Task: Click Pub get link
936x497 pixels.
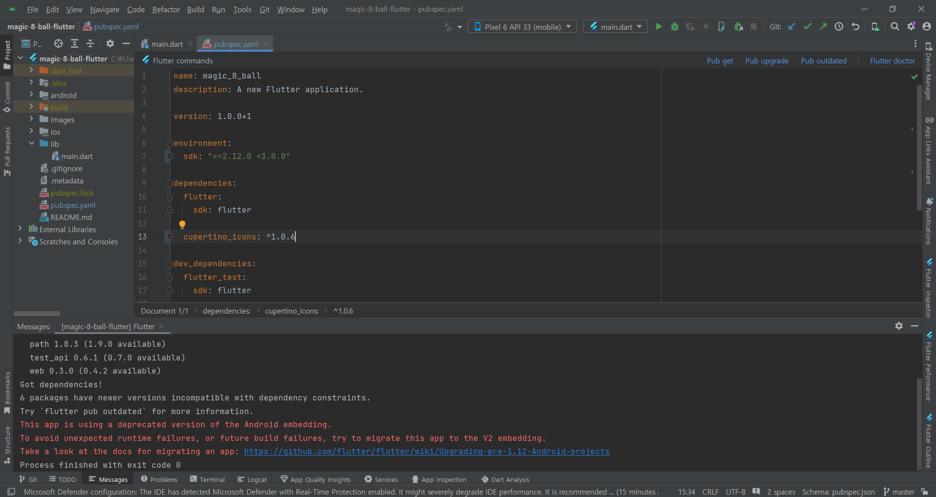Action: point(720,60)
